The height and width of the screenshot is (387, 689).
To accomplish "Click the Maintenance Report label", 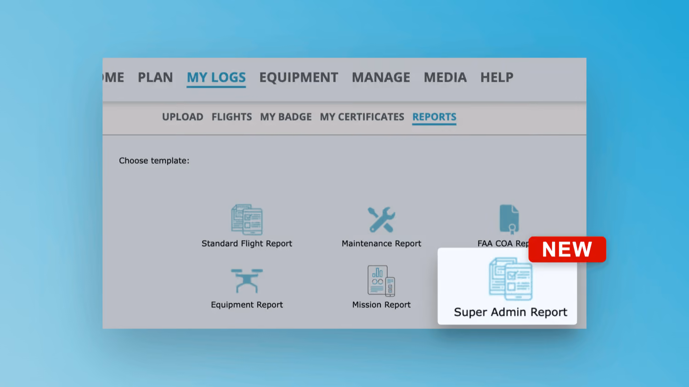I will click(381, 244).
